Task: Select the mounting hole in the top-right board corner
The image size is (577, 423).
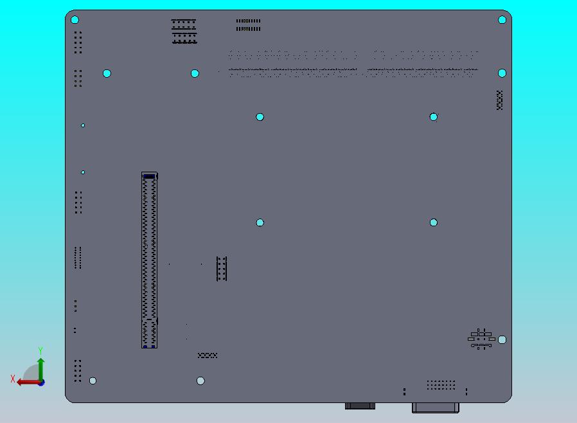Action: [x=502, y=20]
